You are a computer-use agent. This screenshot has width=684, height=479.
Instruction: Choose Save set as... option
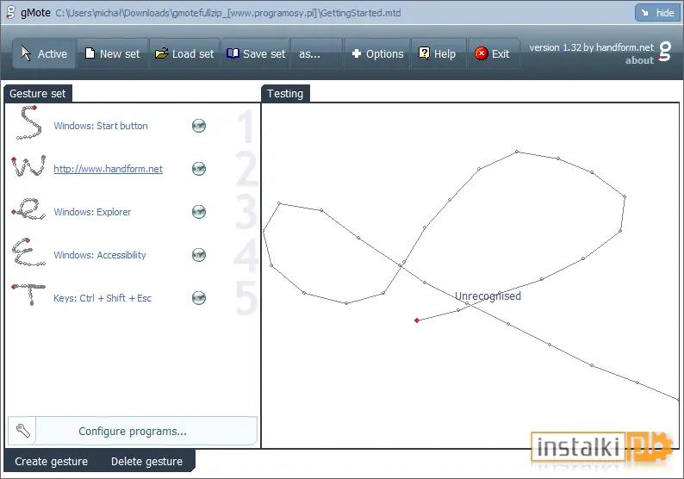[309, 53]
